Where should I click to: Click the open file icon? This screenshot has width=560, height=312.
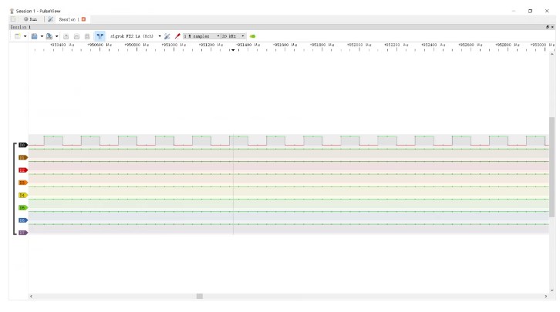coord(34,36)
